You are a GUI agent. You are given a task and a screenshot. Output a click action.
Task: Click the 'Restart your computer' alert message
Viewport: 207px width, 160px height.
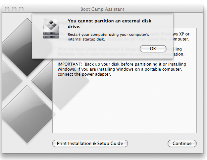pos(108,37)
